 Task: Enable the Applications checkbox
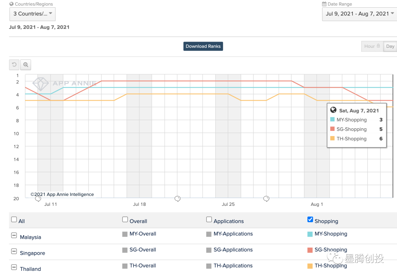coord(209,220)
